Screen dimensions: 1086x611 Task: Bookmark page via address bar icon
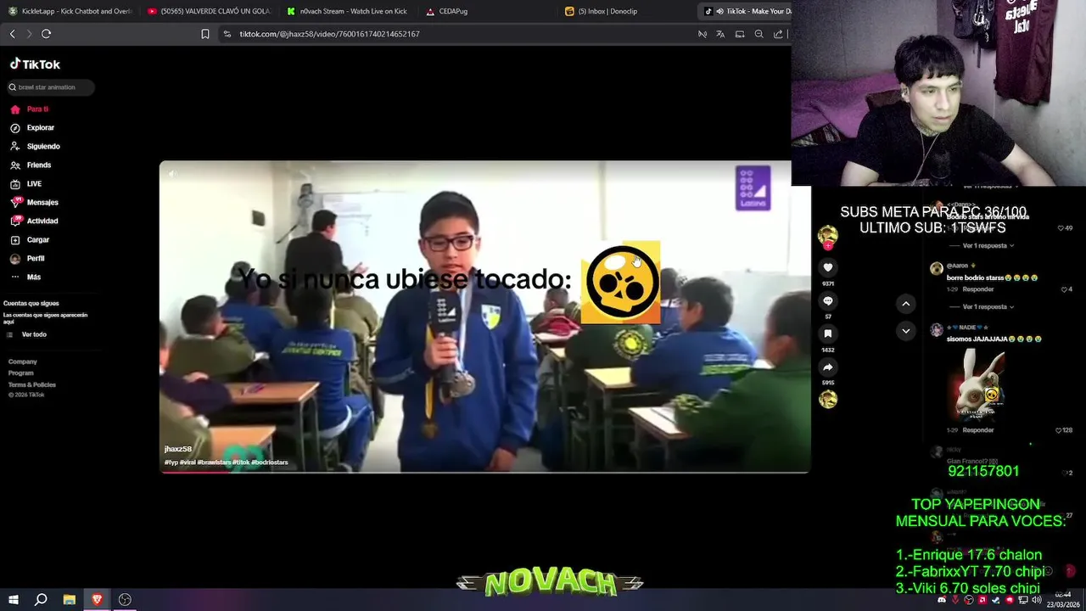[x=204, y=34]
